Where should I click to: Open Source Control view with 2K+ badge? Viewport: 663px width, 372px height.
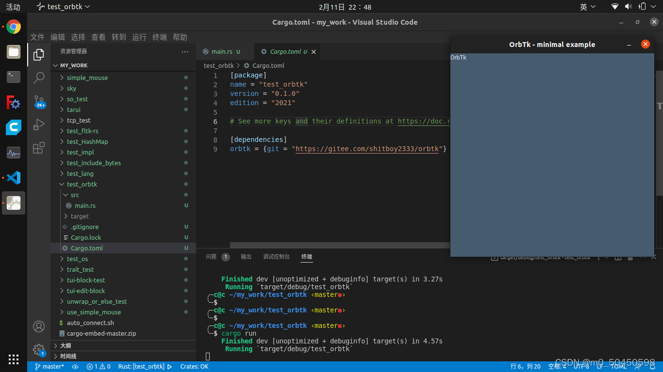point(39,102)
